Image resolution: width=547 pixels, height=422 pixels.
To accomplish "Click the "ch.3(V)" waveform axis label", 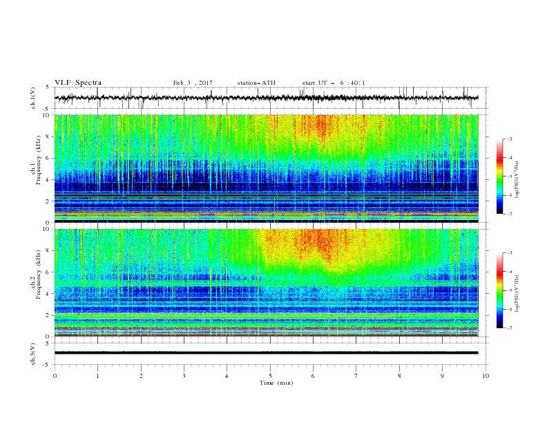I will click(33, 354).
